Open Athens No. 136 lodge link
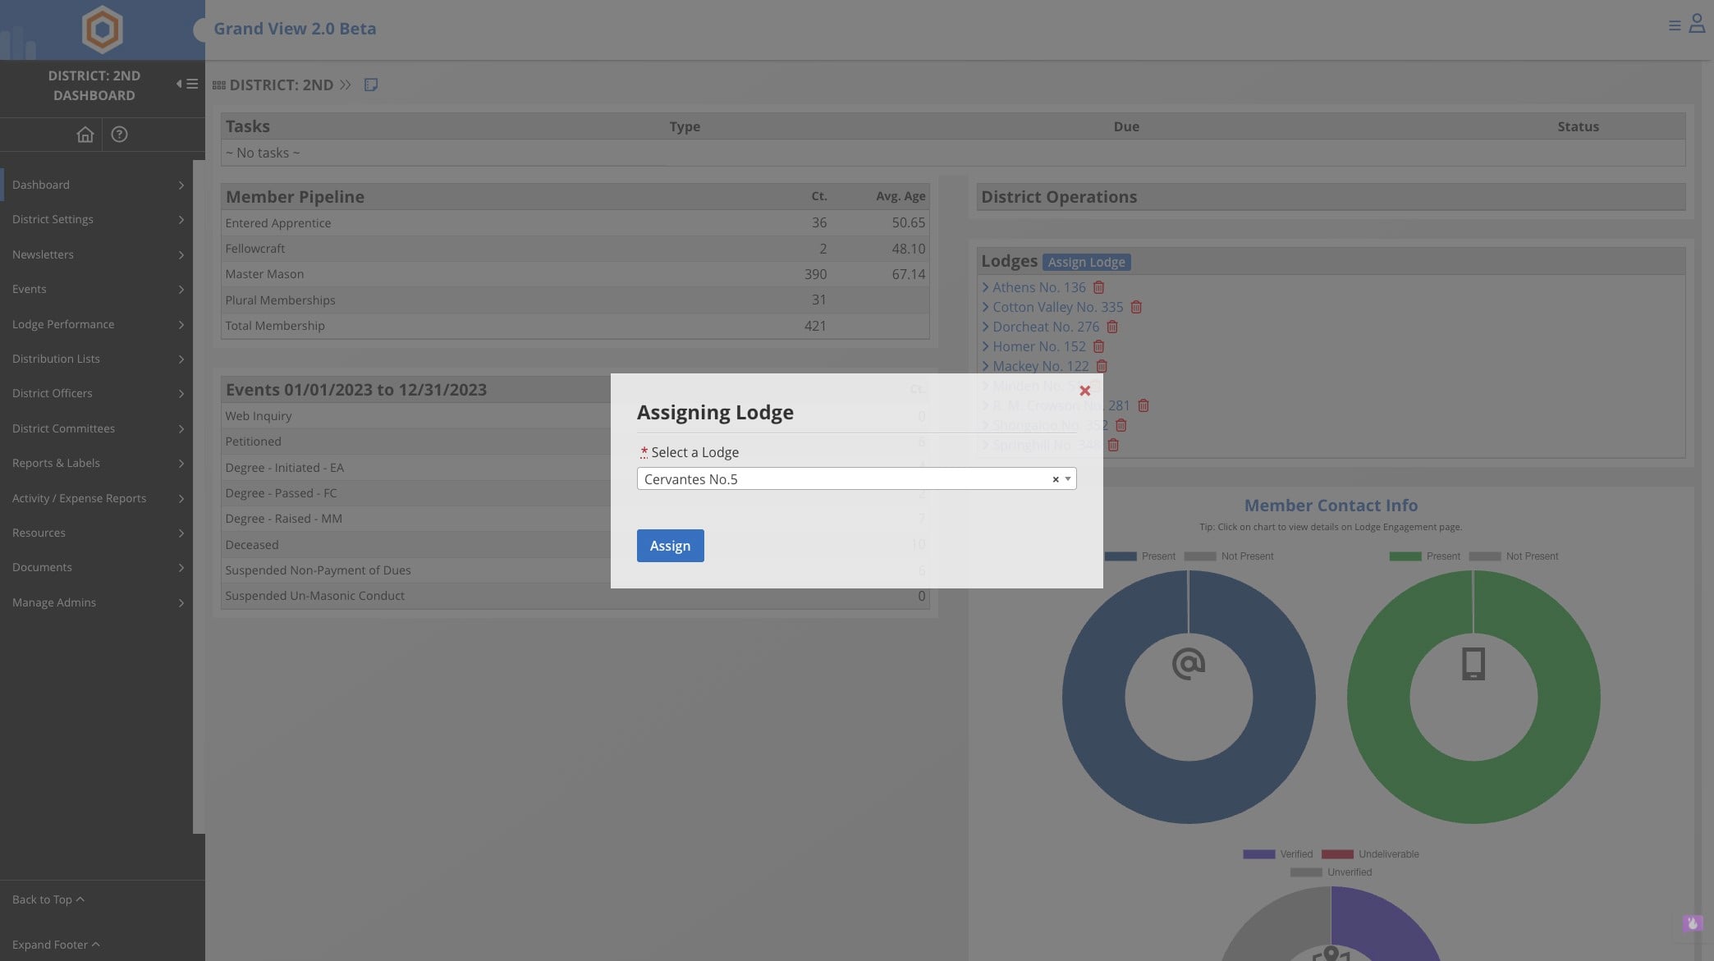This screenshot has width=1714, height=961. tap(1038, 287)
